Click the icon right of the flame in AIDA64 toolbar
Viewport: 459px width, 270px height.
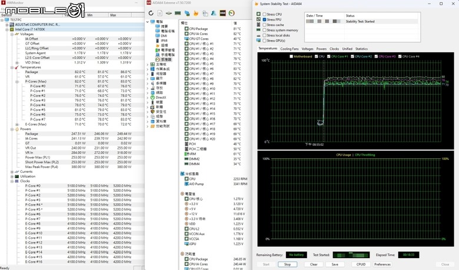pos(205,13)
